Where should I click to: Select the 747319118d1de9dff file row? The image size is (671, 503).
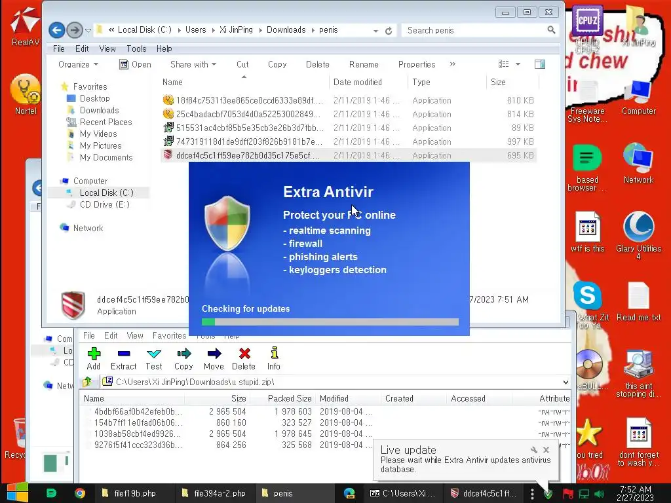coord(349,141)
